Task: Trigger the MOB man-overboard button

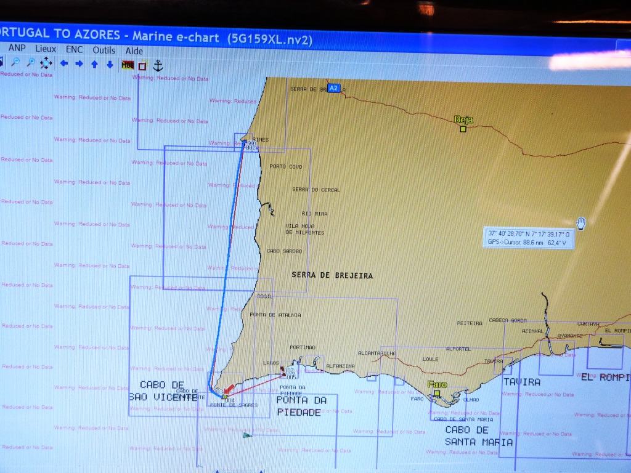Action: point(128,65)
